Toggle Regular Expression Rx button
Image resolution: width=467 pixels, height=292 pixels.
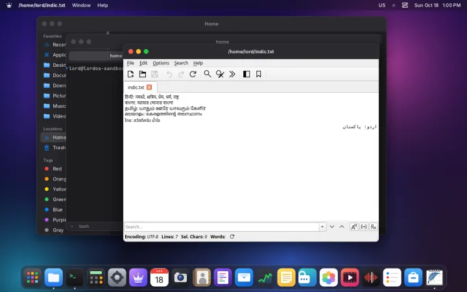click(374, 226)
